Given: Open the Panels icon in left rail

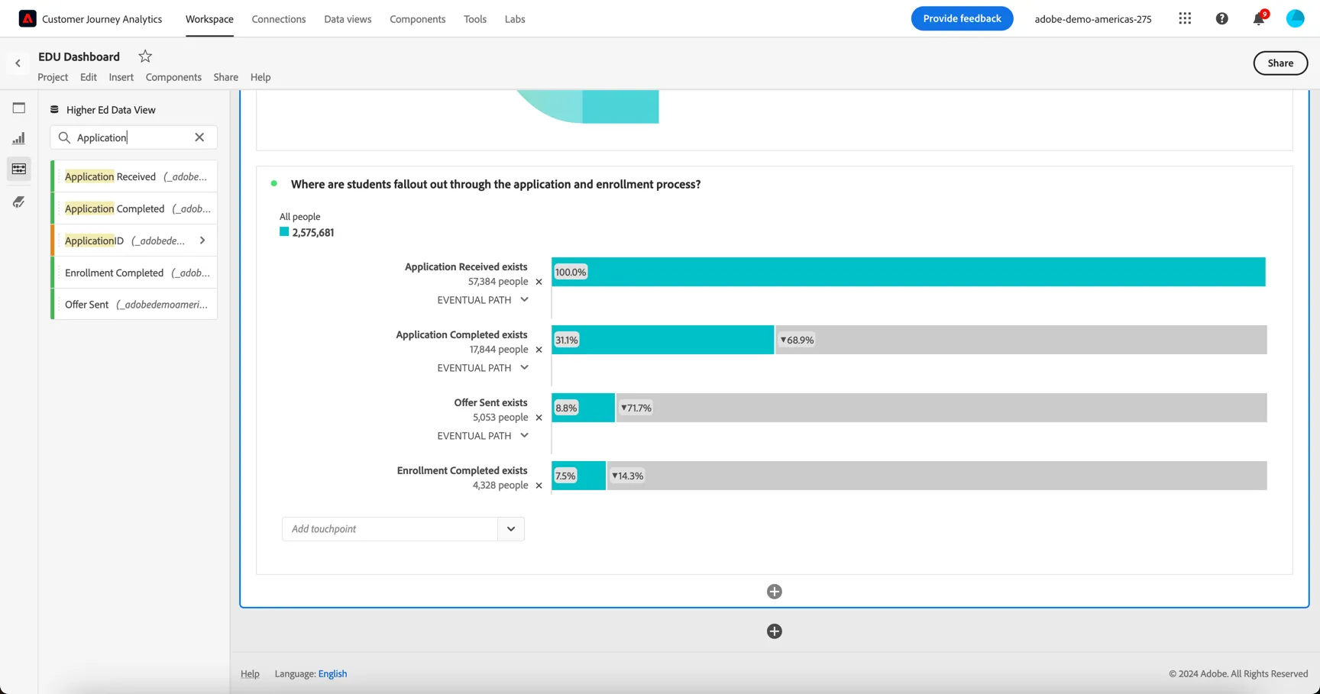Looking at the screenshot, I should click(x=19, y=108).
